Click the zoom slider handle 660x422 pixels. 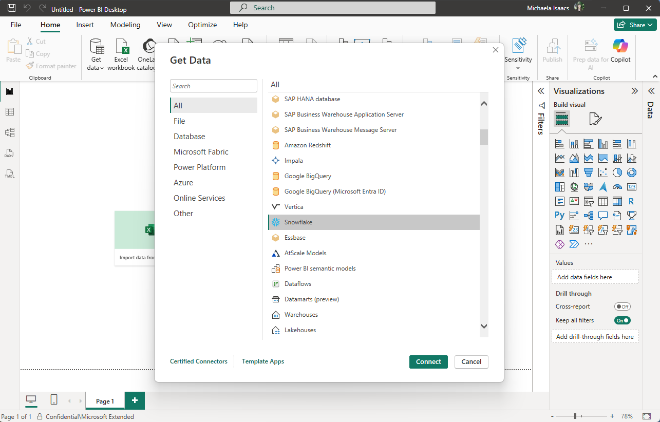(x=576, y=416)
